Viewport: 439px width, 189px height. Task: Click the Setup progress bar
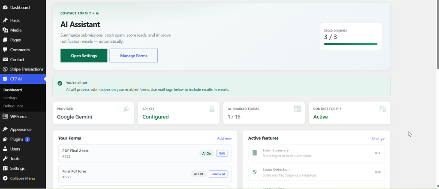[x=351, y=44]
